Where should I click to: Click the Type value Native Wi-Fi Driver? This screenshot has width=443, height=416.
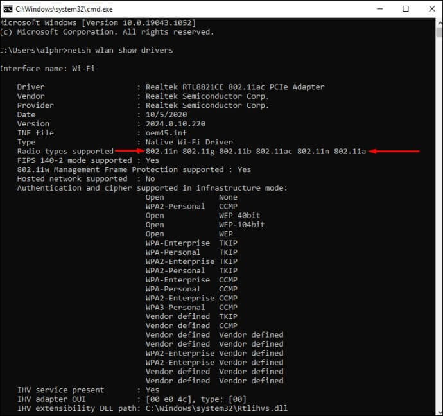pyautogui.click(x=189, y=142)
